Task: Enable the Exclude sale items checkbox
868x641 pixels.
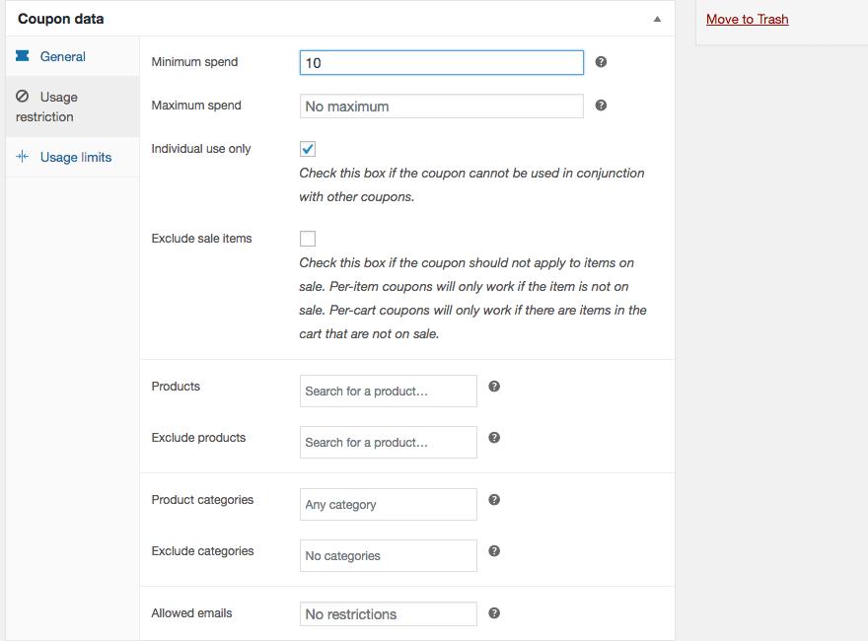Action: pos(308,239)
